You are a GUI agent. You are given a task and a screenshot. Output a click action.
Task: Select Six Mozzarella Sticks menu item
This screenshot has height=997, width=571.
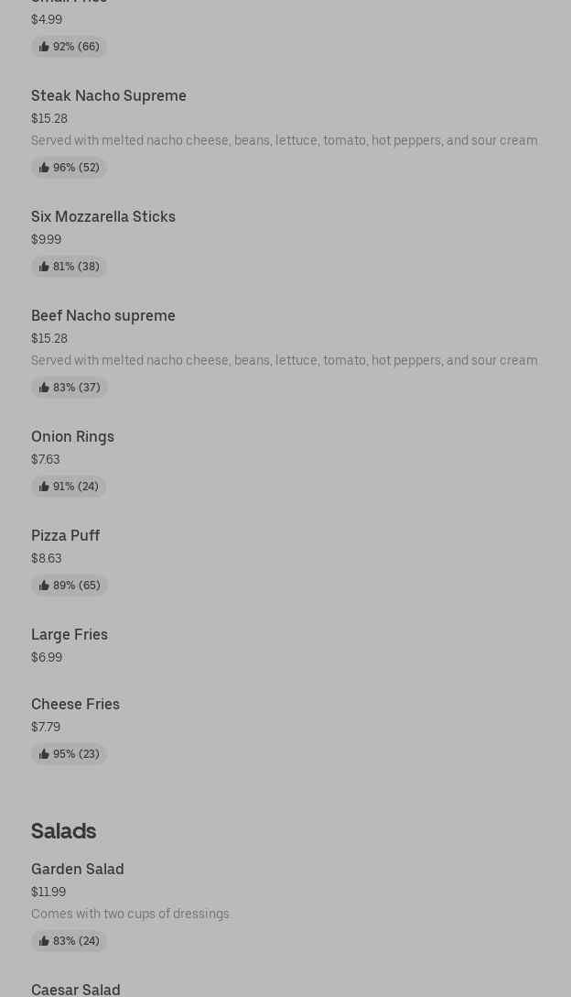[103, 217]
